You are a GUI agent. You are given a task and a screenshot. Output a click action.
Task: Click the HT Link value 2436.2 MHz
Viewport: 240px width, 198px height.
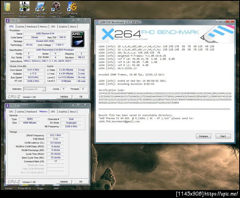33,81
